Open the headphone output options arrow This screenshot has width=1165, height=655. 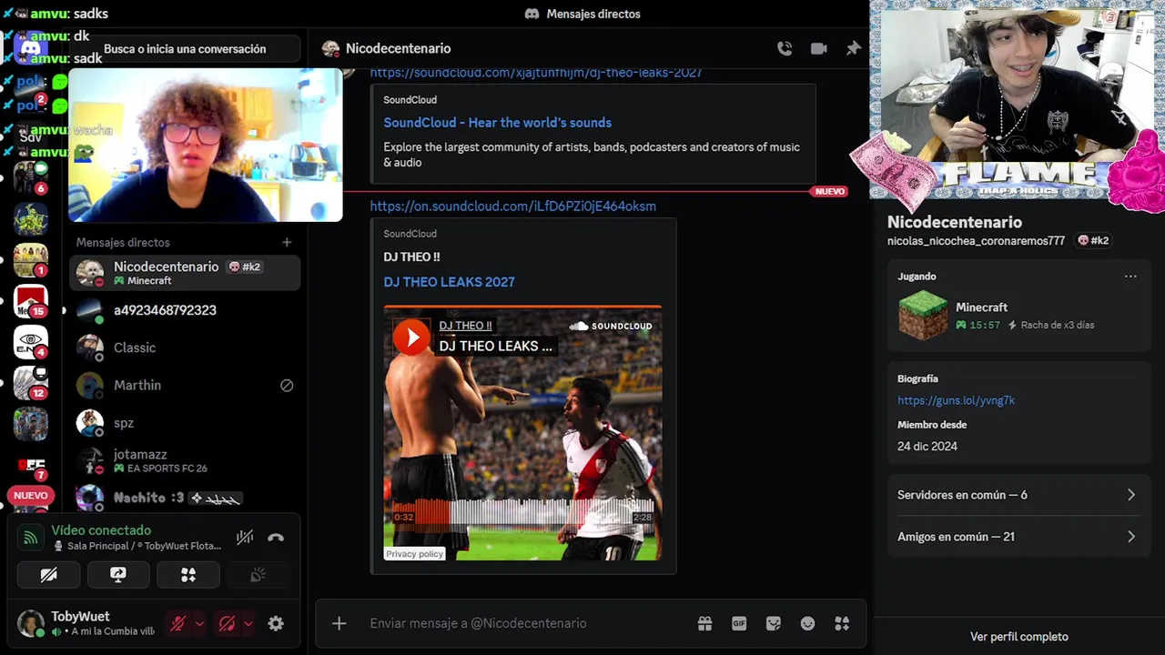coord(248,623)
